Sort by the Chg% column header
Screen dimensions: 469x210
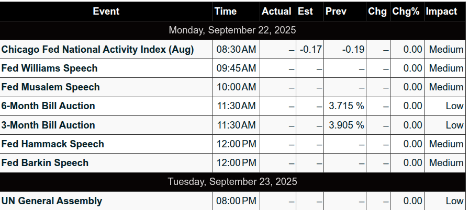tap(406, 11)
